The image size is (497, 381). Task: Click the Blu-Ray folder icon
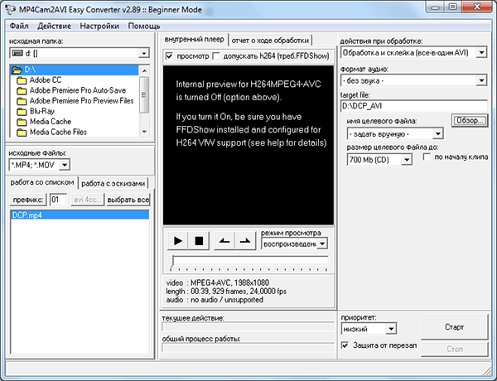(x=22, y=112)
